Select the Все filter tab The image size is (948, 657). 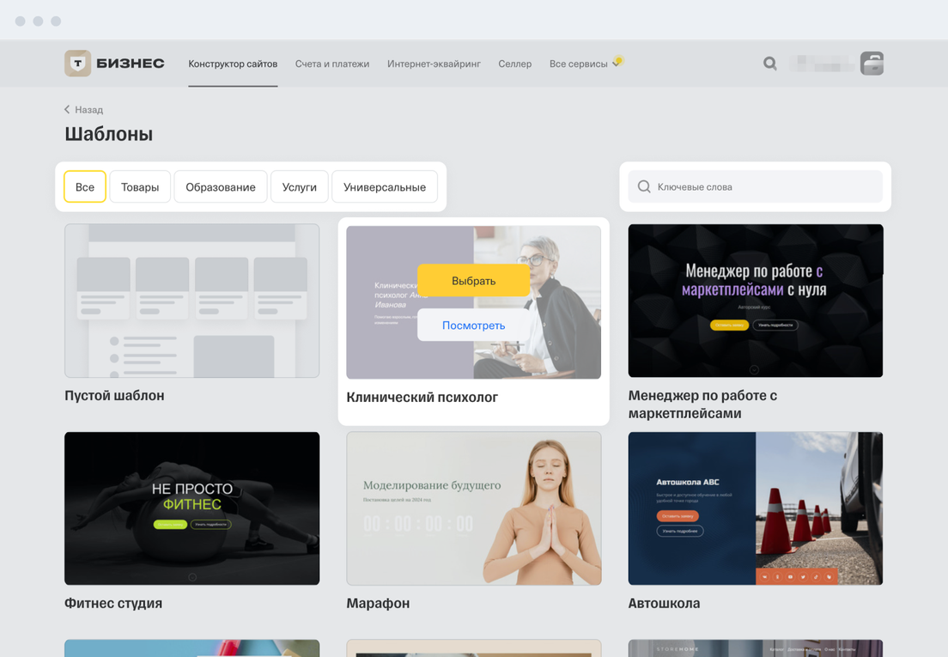(85, 186)
